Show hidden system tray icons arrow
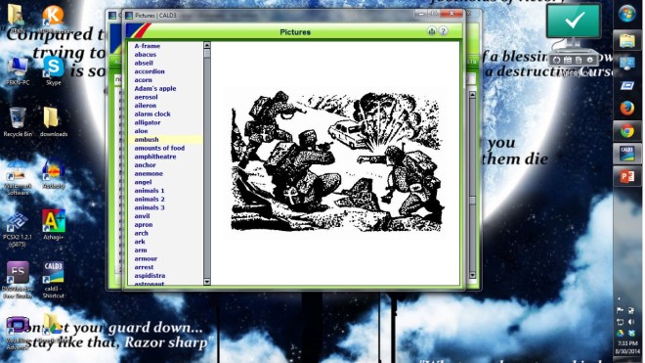The width and height of the screenshot is (645, 363). [619, 298]
